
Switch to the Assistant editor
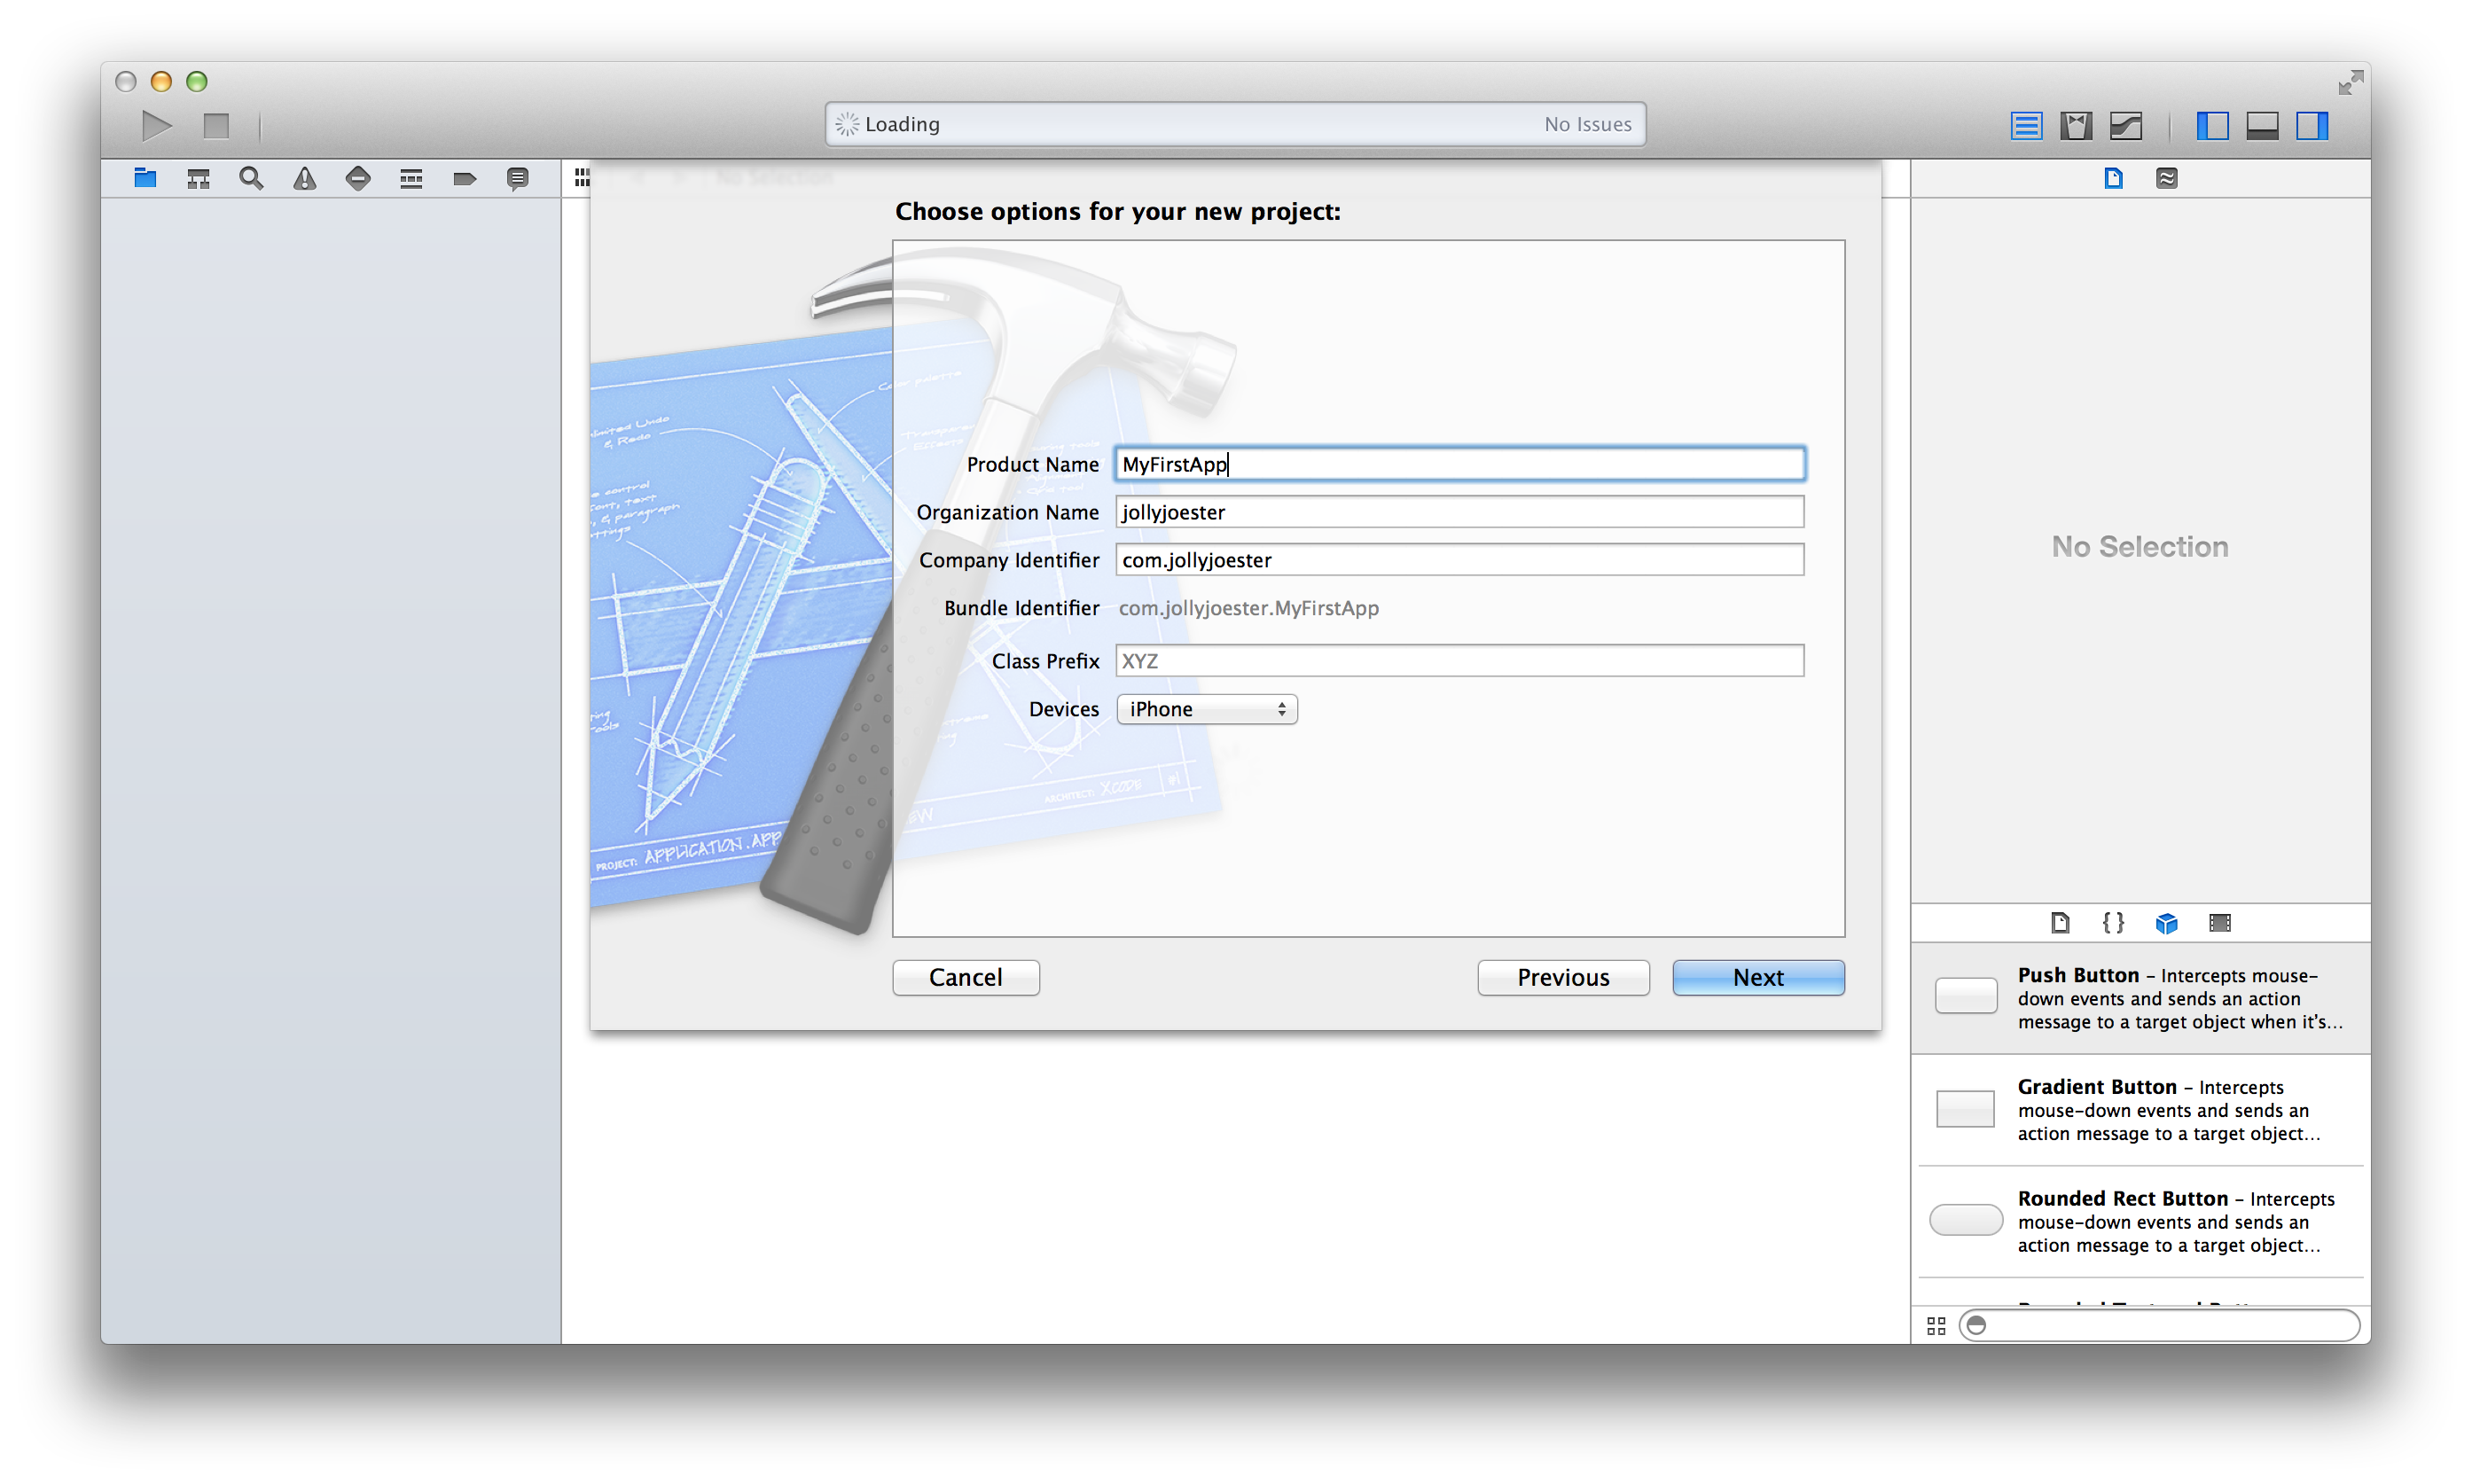[x=2075, y=126]
